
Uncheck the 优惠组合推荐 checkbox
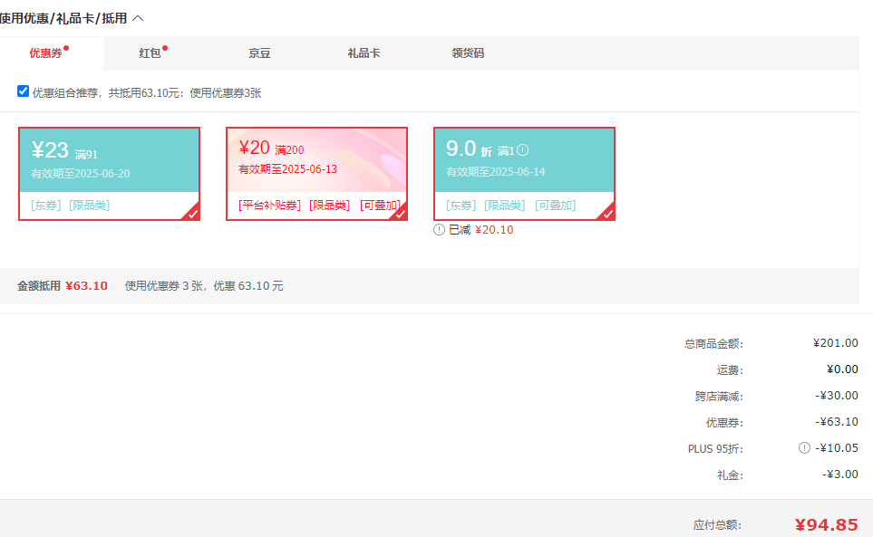23,91
